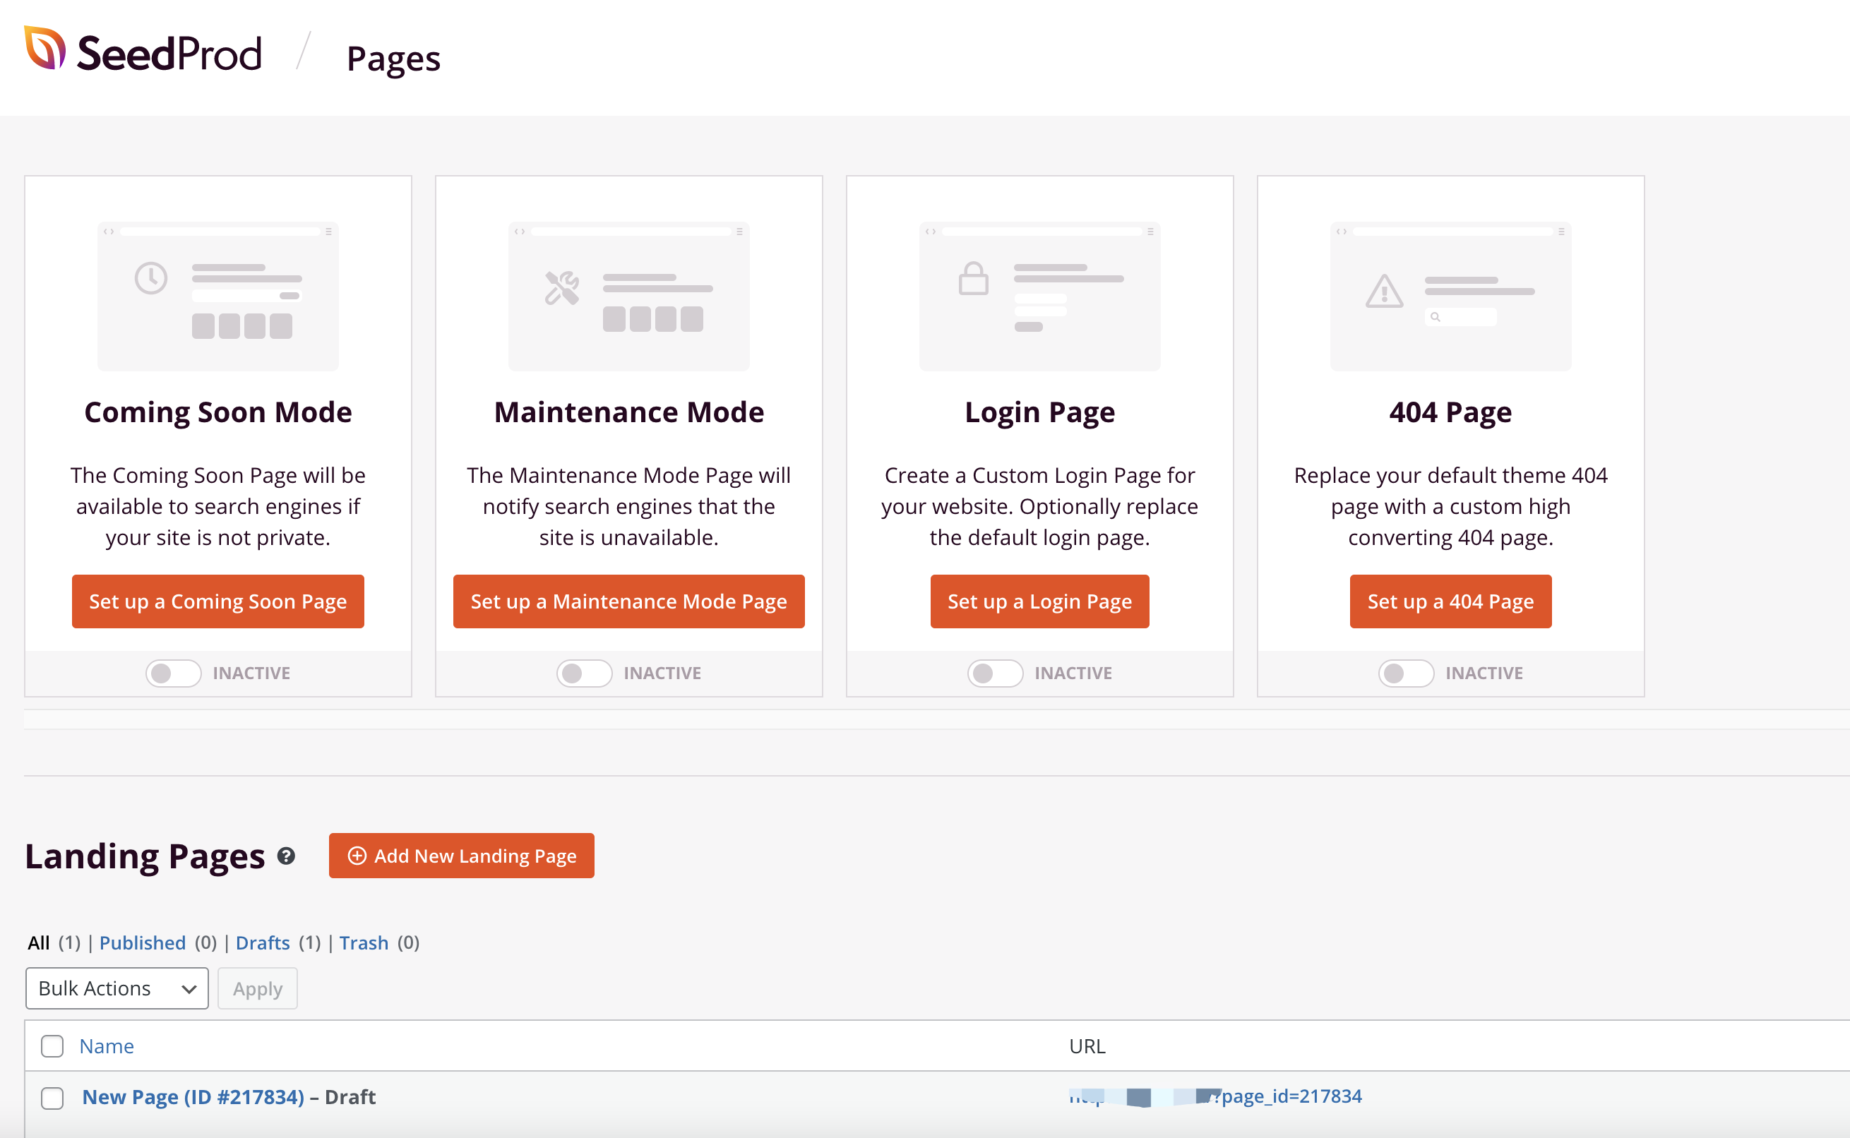Enable the Coming Soon Mode toggle

[x=173, y=673]
